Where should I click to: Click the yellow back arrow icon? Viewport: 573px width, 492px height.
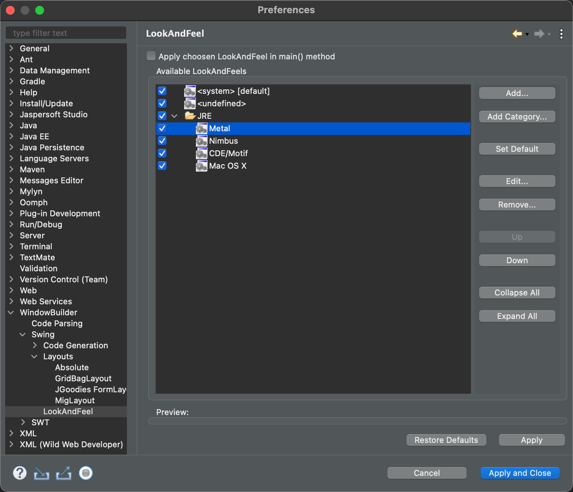pos(517,34)
